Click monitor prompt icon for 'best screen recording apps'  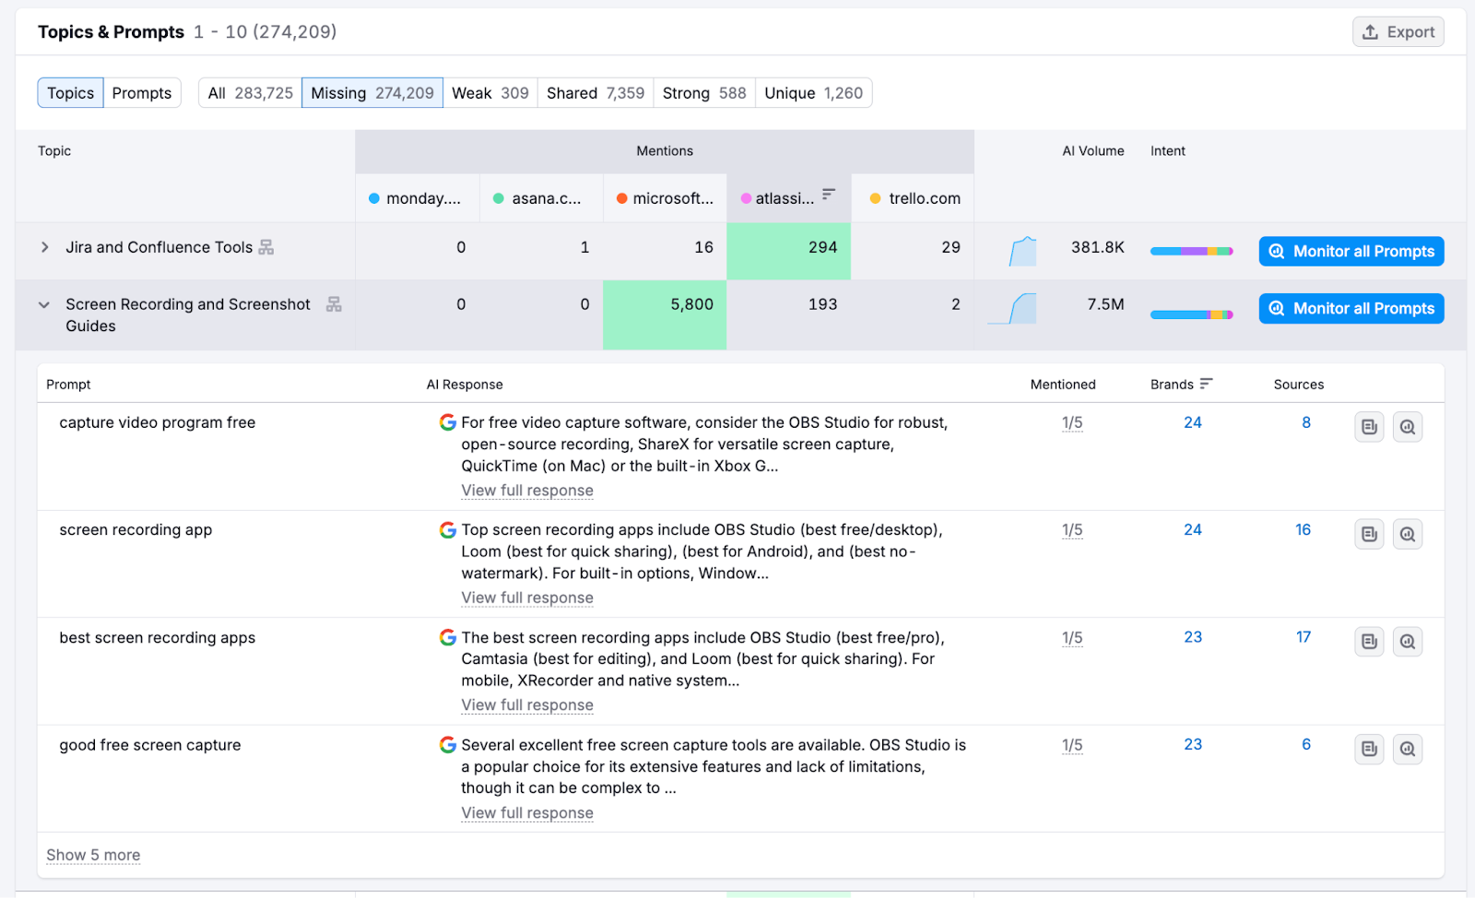[1407, 642]
